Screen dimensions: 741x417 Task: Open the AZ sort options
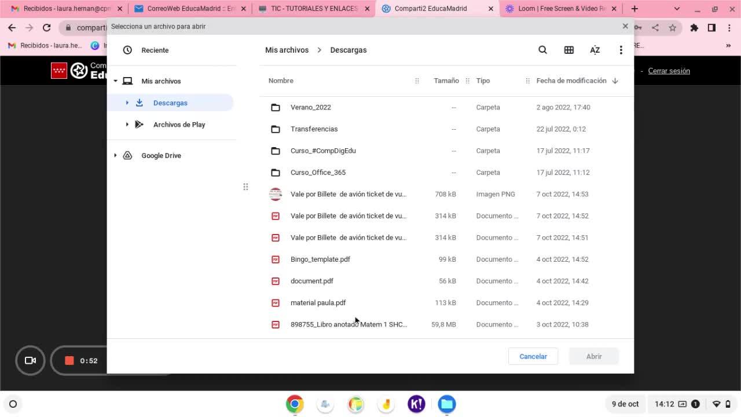595,50
